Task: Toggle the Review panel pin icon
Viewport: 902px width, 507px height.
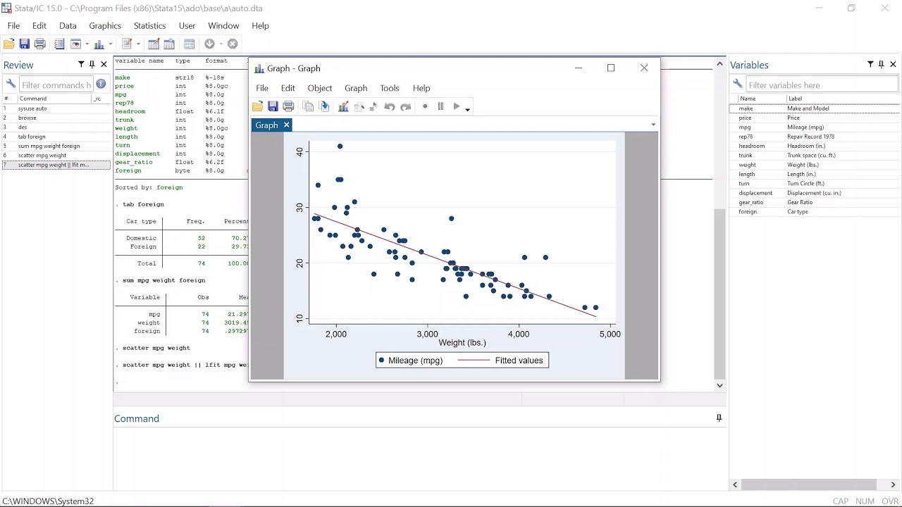Action: (92, 64)
